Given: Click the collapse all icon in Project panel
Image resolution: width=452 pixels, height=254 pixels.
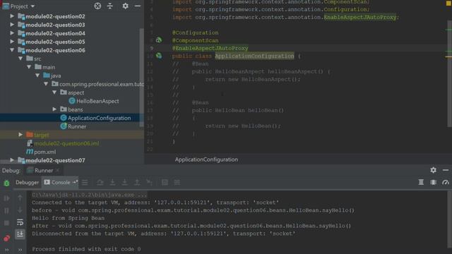Looking at the screenshot, I should [x=110, y=6].
